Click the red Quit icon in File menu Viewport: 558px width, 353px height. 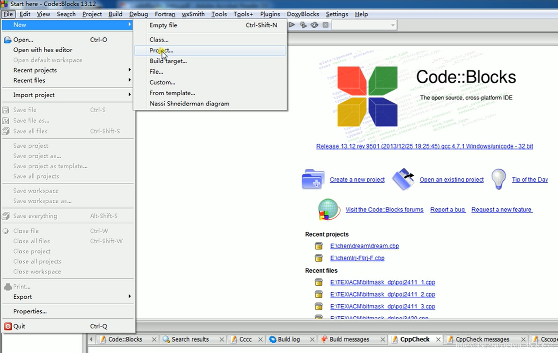click(8, 326)
